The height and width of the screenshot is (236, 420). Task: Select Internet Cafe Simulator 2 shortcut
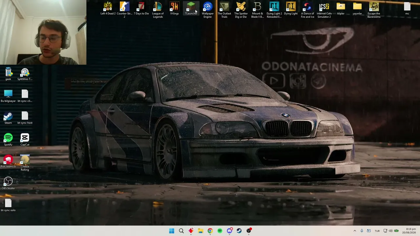click(x=324, y=10)
